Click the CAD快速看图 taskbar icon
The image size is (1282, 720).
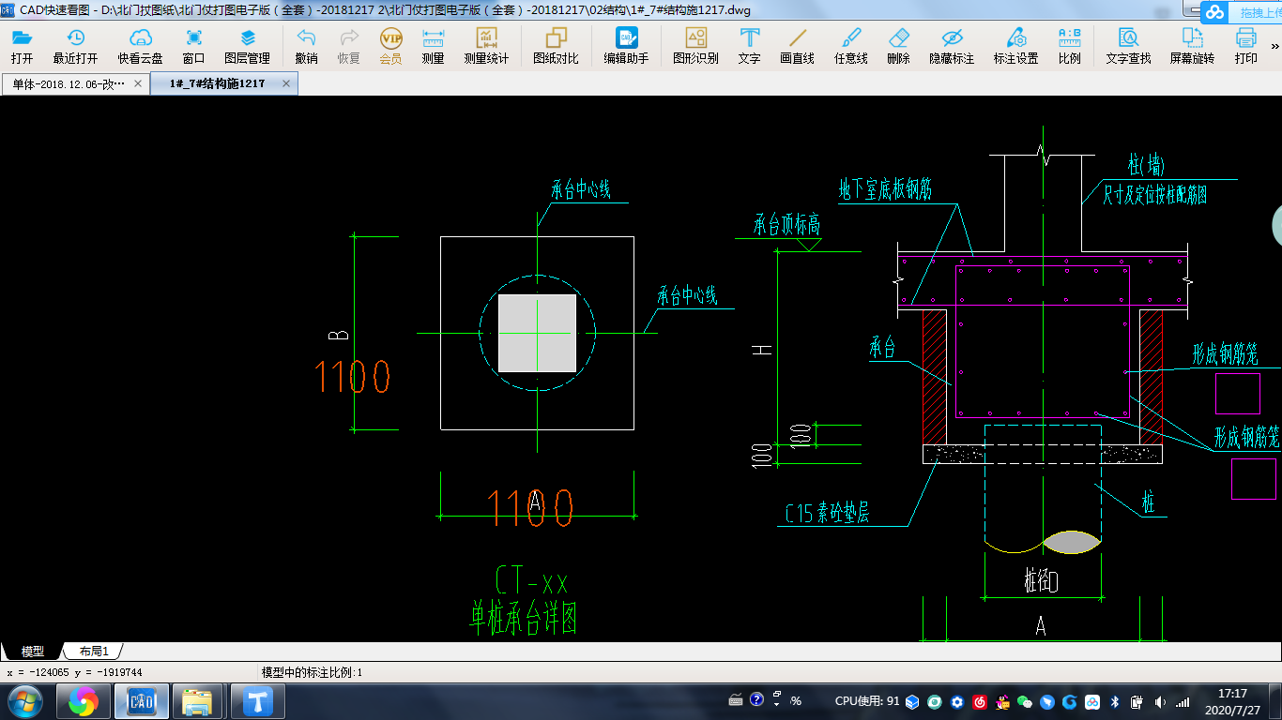(x=142, y=701)
